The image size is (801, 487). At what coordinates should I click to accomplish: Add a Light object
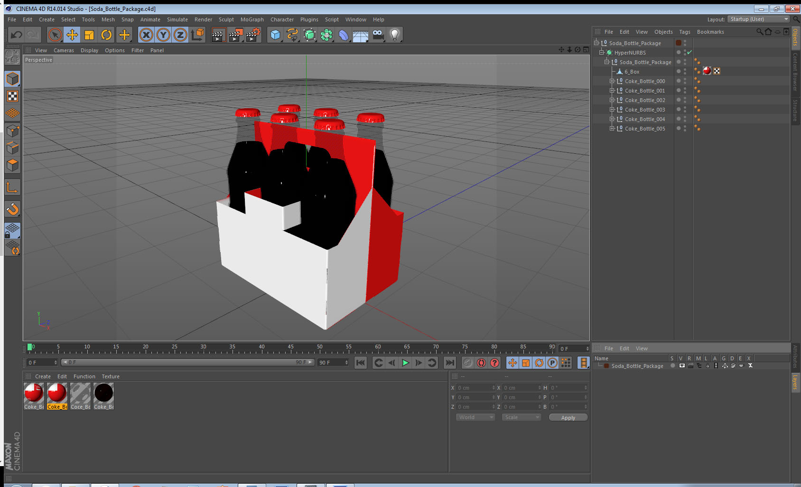[x=395, y=35]
